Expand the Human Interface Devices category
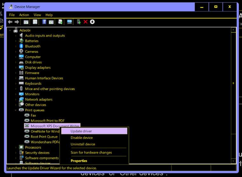The width and height of the screenshot is (242, 177). tap(16, 78)
